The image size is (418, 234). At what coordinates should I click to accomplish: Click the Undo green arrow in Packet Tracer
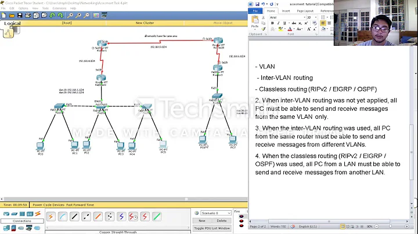(x=52, y=16)
